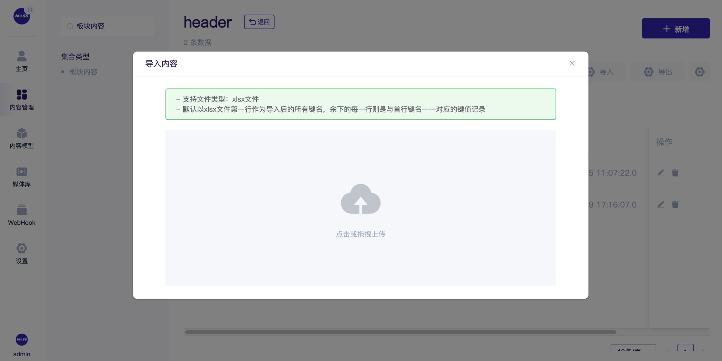Click the 返回 back button
This screenshot has width=722, height=361.
(x=259, y=22)
